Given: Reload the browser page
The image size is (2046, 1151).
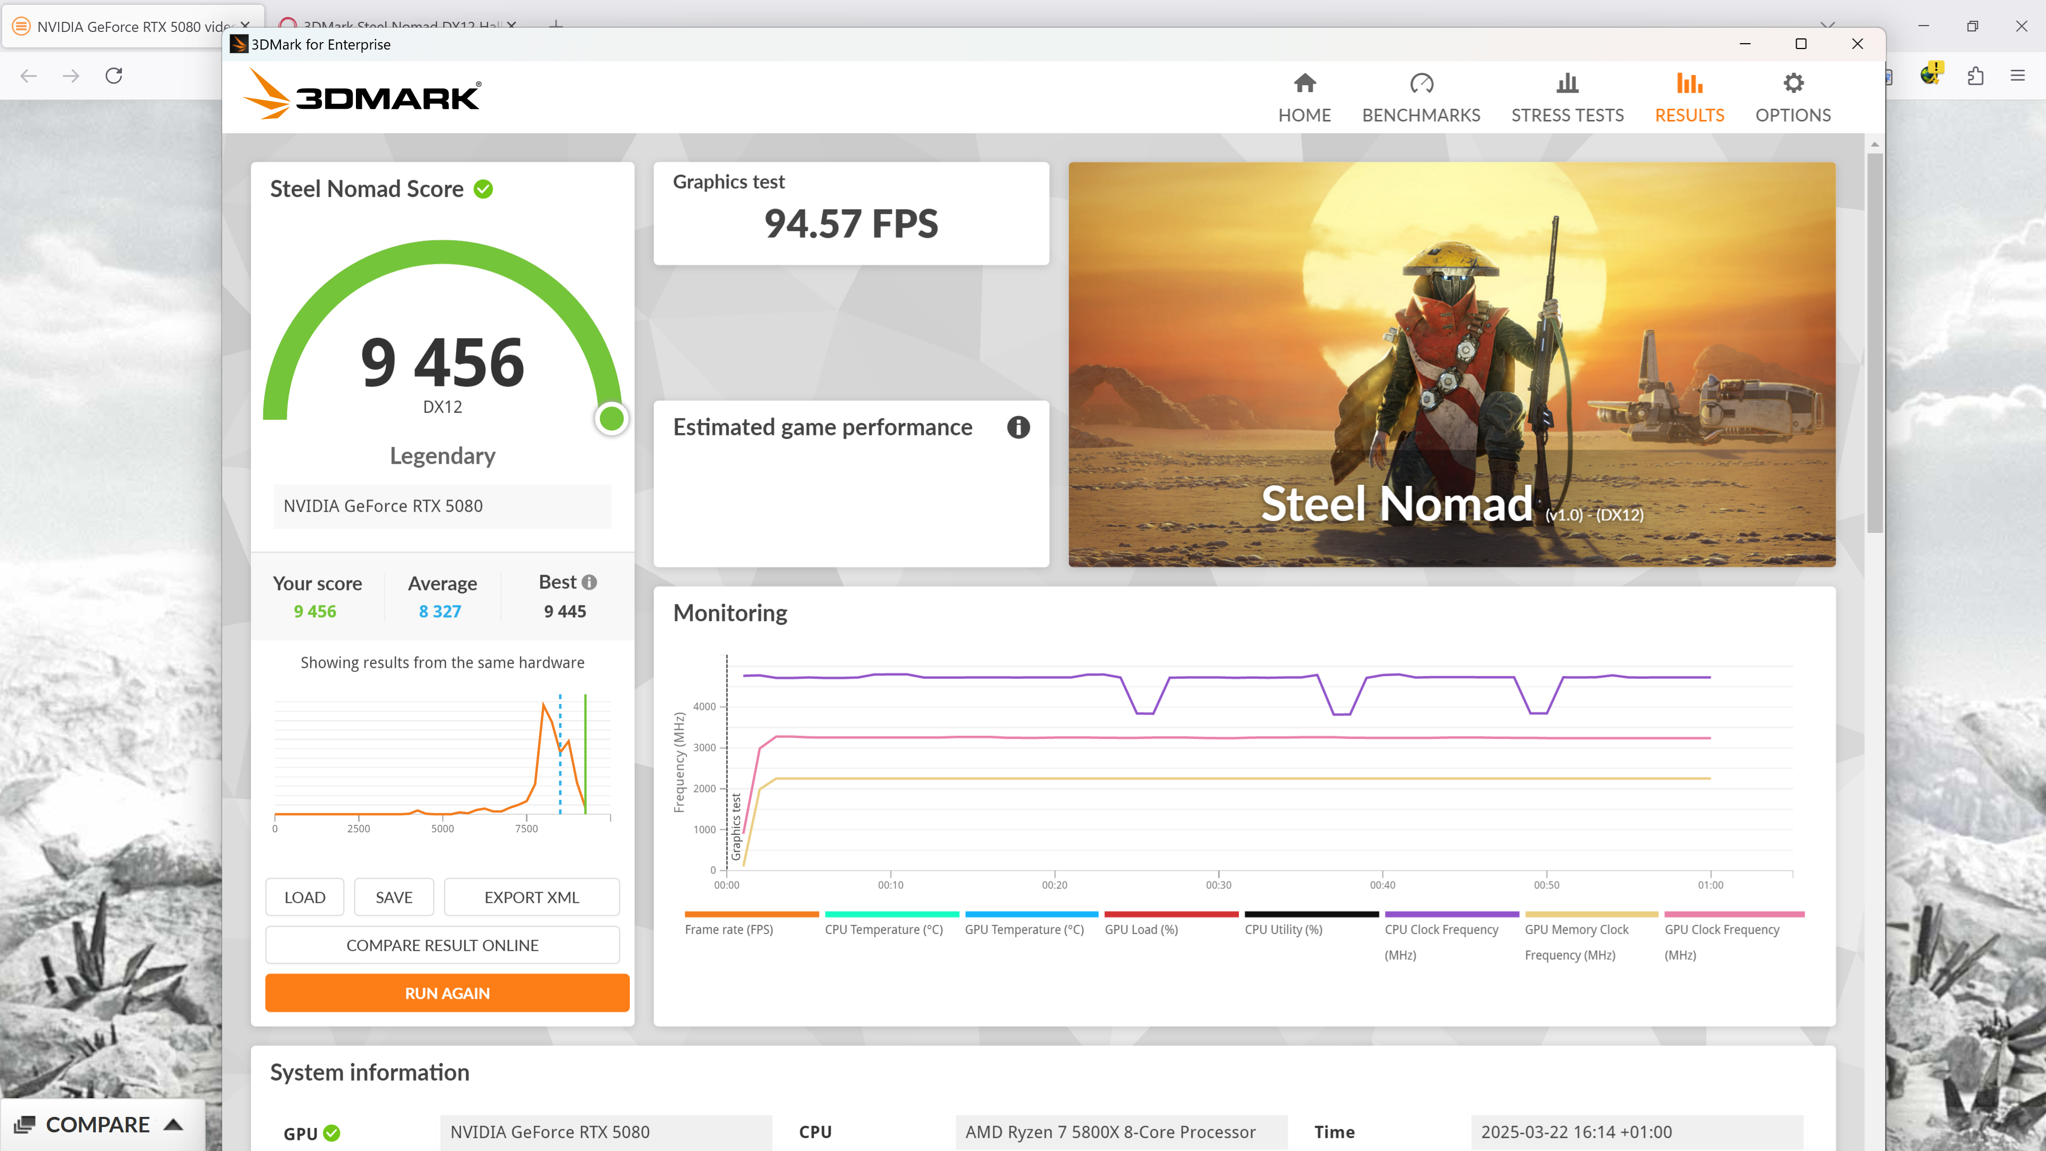Looking at the screenshot, I should click(x=113, y=76).
